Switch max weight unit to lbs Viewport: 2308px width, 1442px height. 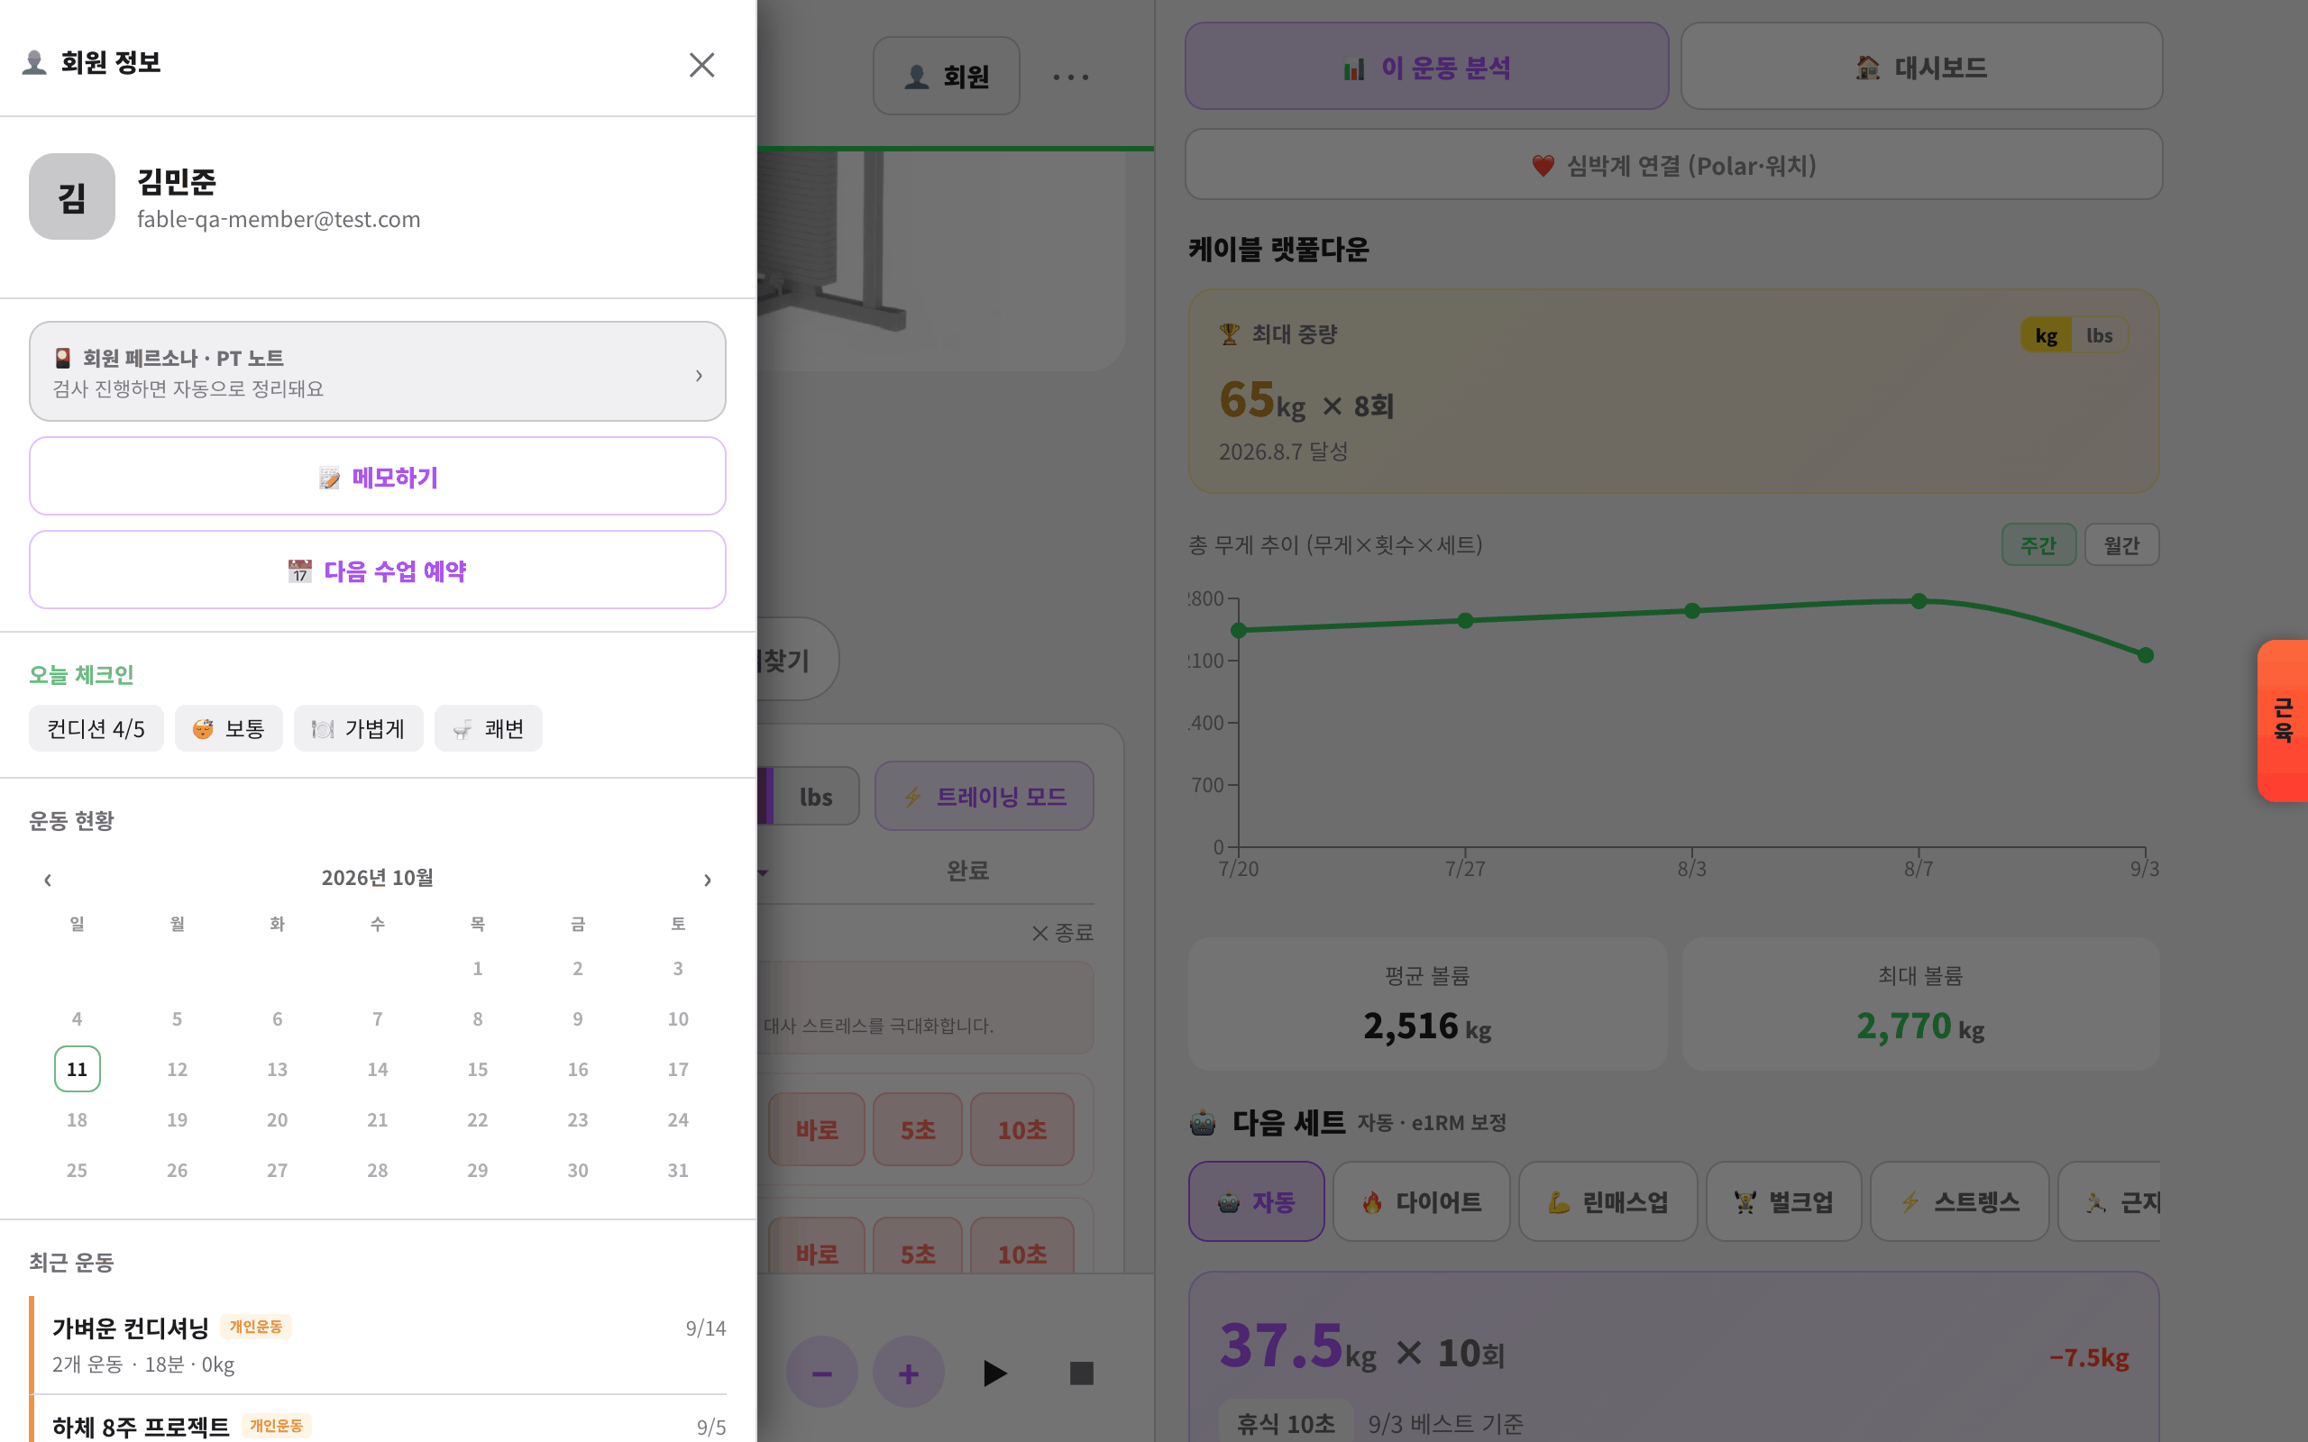(2098, 334)
